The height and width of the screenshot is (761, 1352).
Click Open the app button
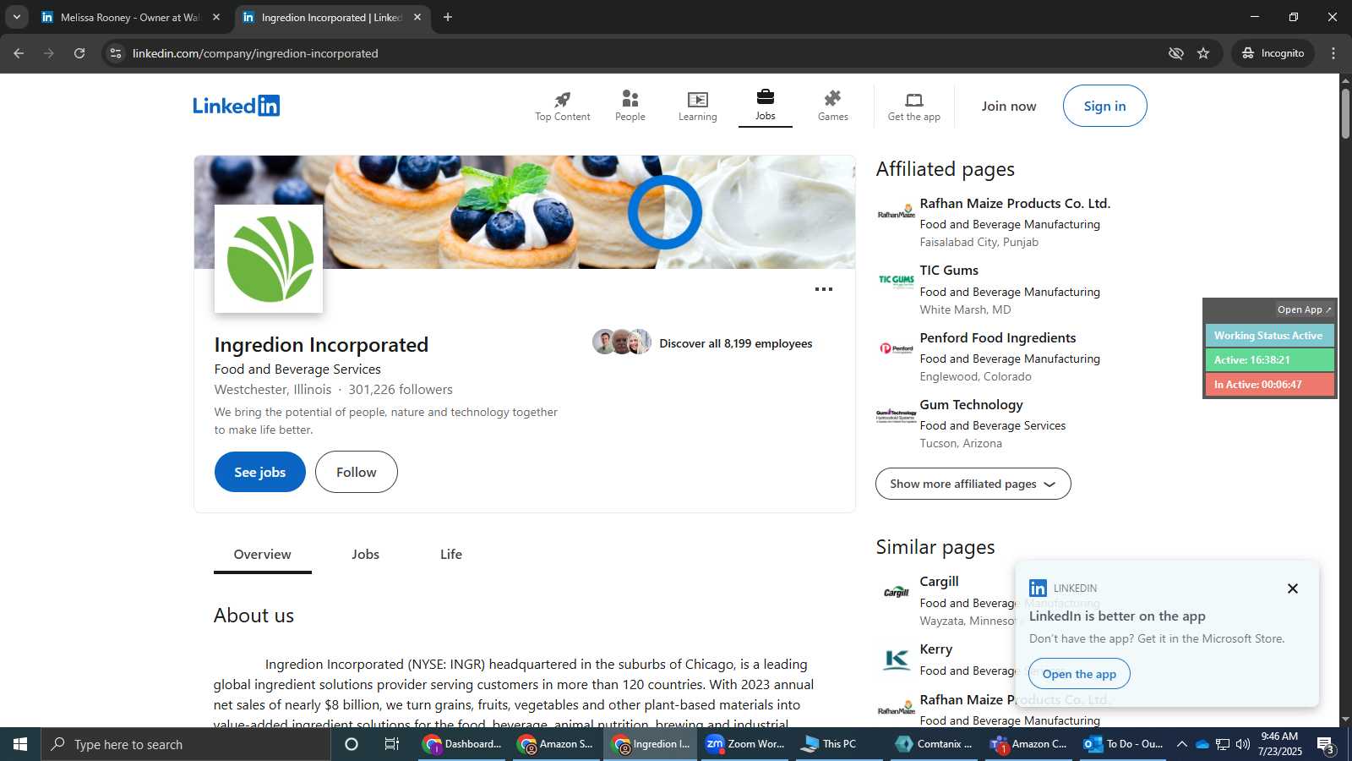tap(1079, 674)
